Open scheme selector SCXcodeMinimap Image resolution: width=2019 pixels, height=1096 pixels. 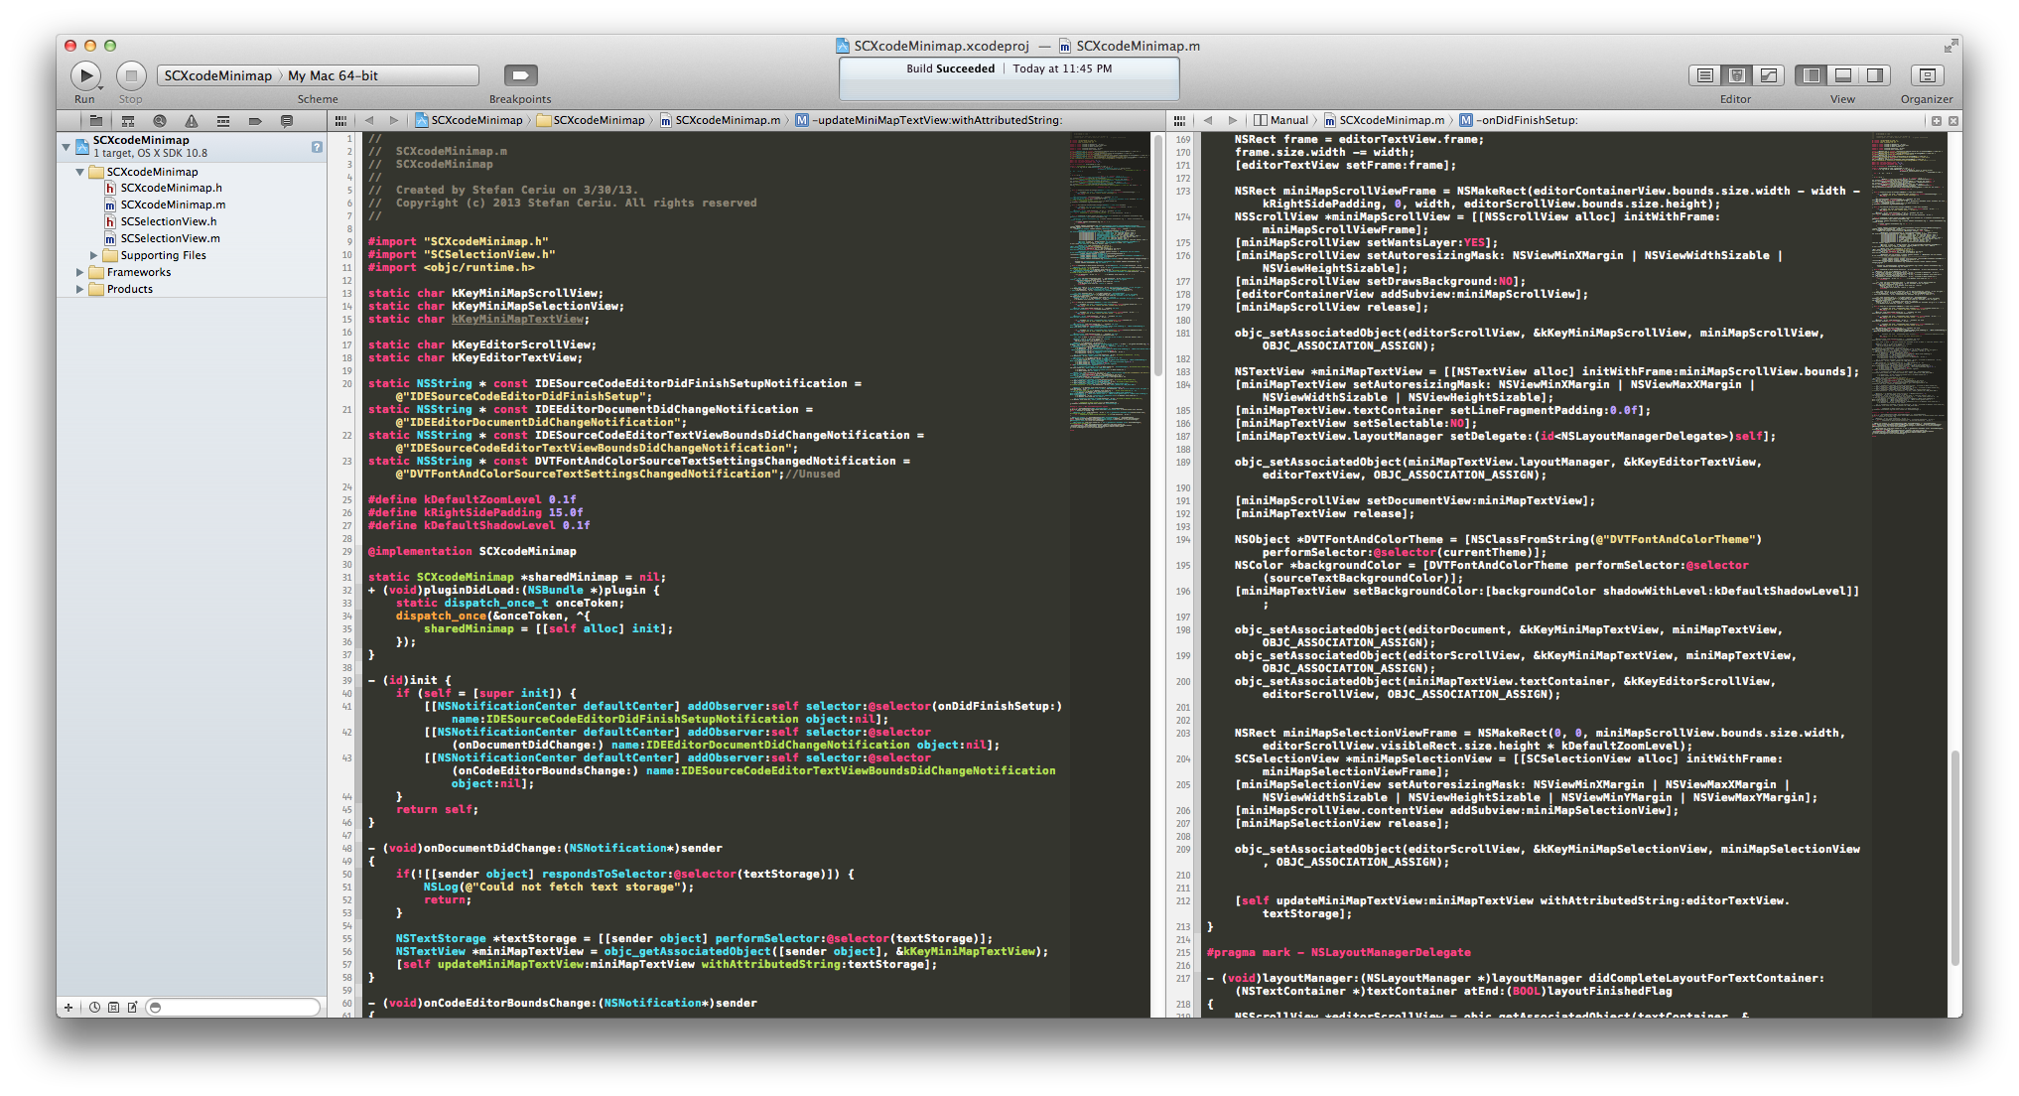(x=218, y=75)
